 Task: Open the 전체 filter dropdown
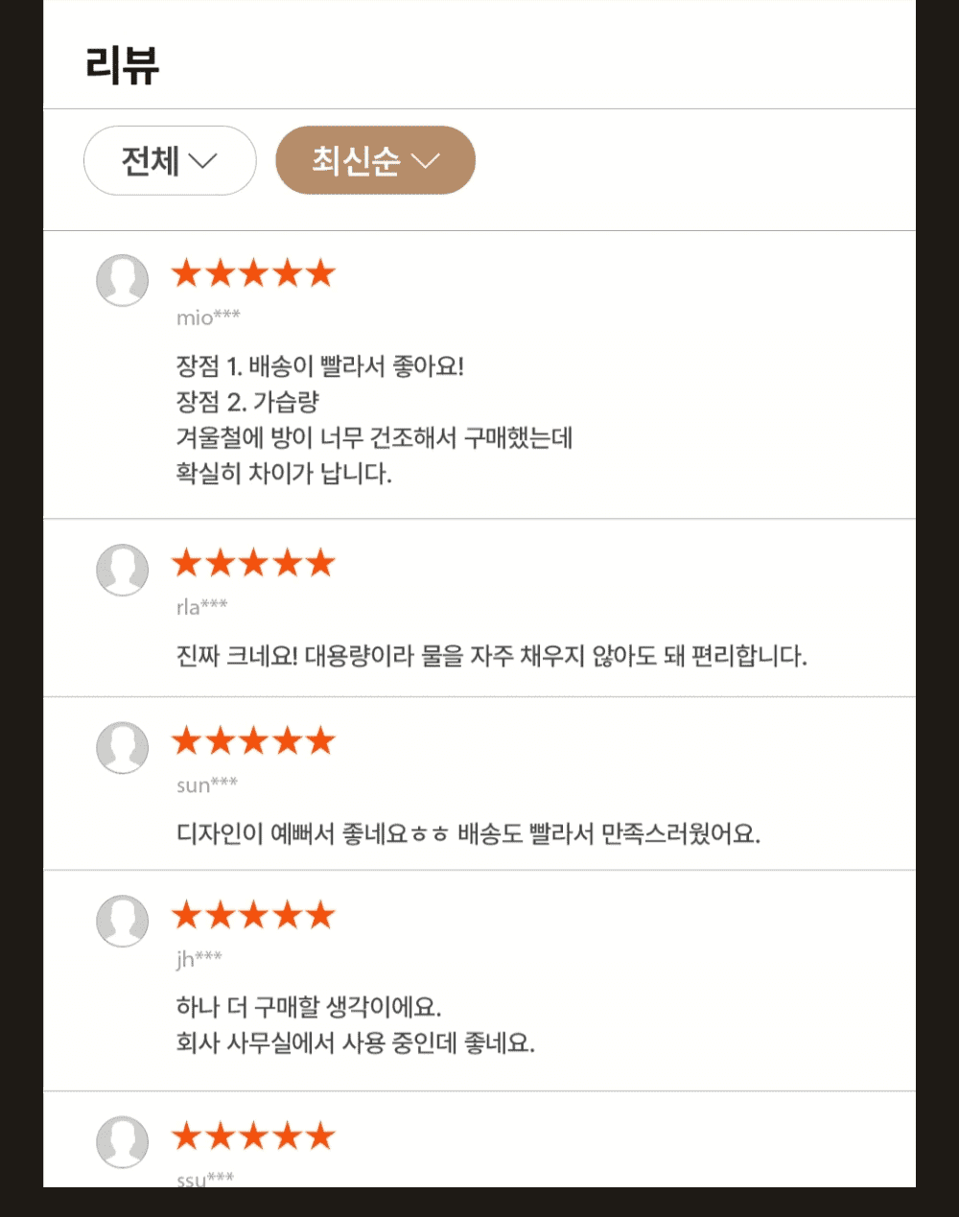click(170, 160)
